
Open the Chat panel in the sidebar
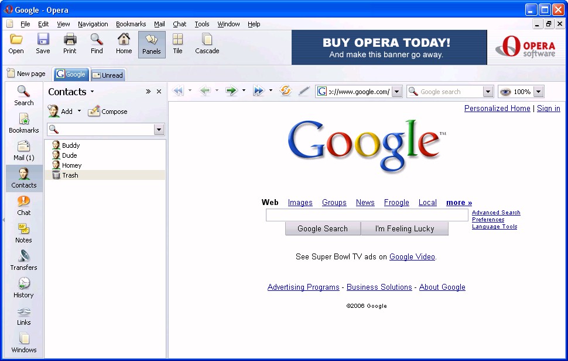(23, 206)
